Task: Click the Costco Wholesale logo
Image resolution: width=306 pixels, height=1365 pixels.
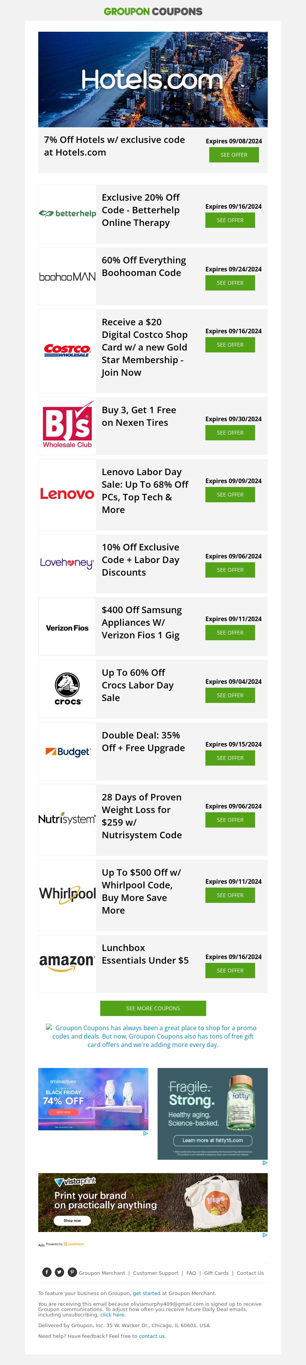Action: coord(67,351)
